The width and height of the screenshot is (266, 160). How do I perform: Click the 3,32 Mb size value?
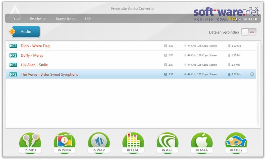click(x=236, y=74)
